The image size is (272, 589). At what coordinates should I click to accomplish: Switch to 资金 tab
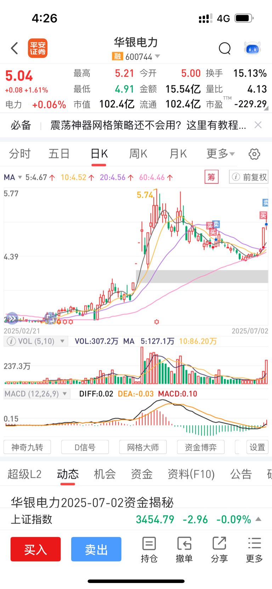click(142, 474)
